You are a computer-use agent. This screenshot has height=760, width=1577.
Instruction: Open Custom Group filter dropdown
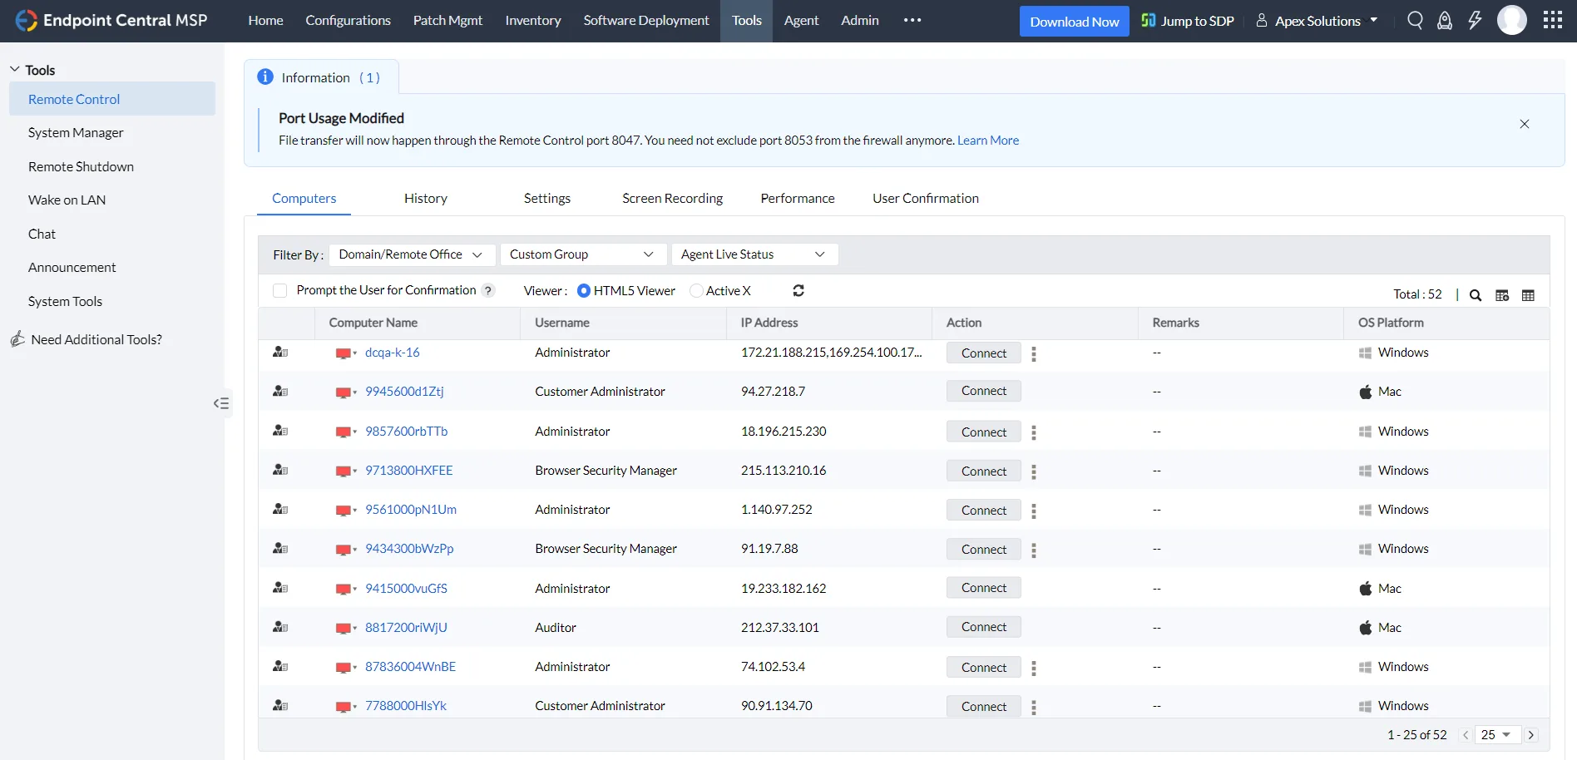click(x=584, y=254)
